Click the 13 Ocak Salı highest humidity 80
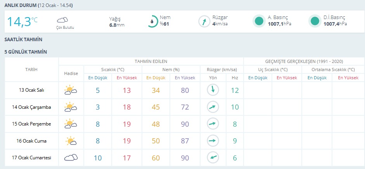 click(185, 90)
